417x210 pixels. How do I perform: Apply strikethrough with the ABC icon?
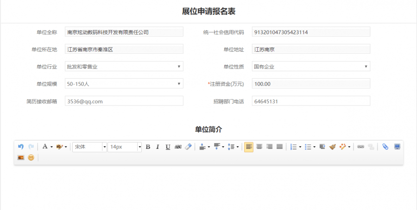[178, 147]
